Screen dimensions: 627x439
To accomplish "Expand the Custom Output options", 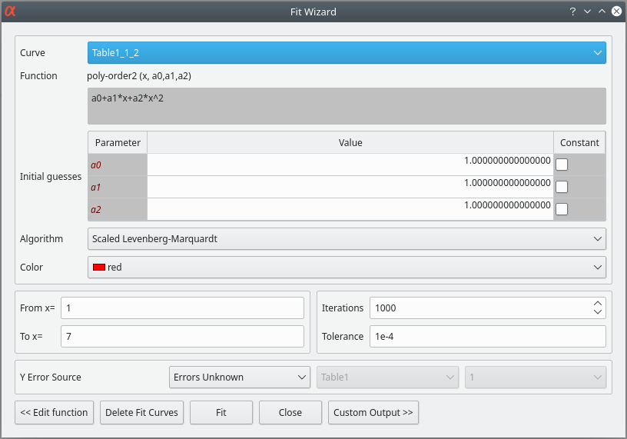I will [x=373, y=413].
